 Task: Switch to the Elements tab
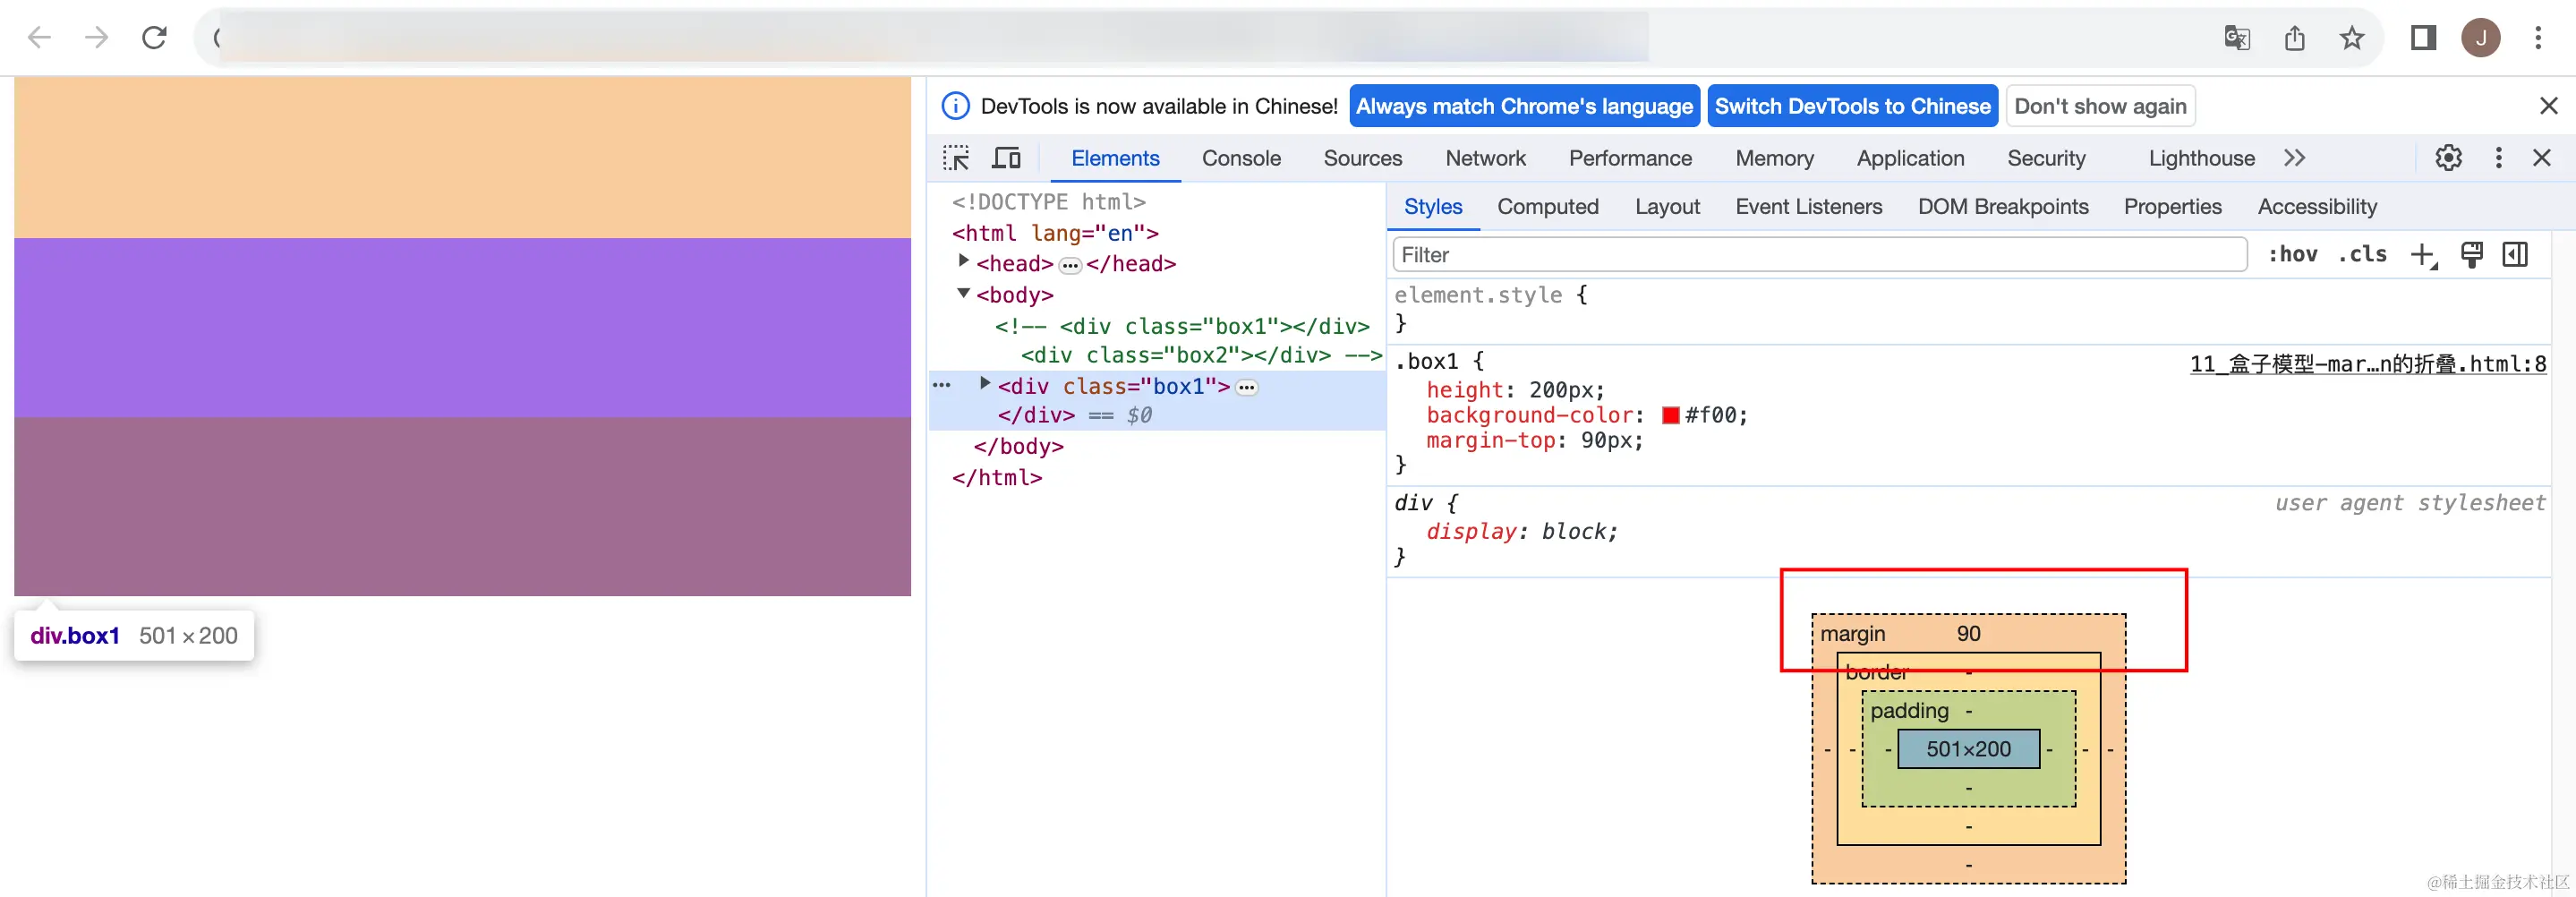(1115, 158)
